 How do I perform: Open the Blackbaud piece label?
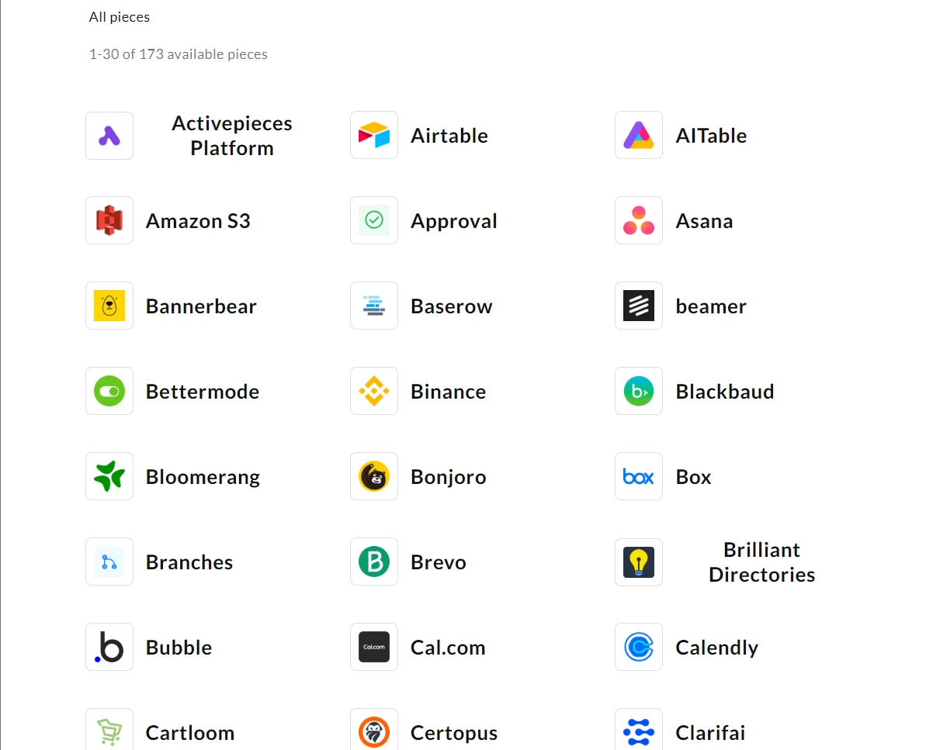coord(725,392)
